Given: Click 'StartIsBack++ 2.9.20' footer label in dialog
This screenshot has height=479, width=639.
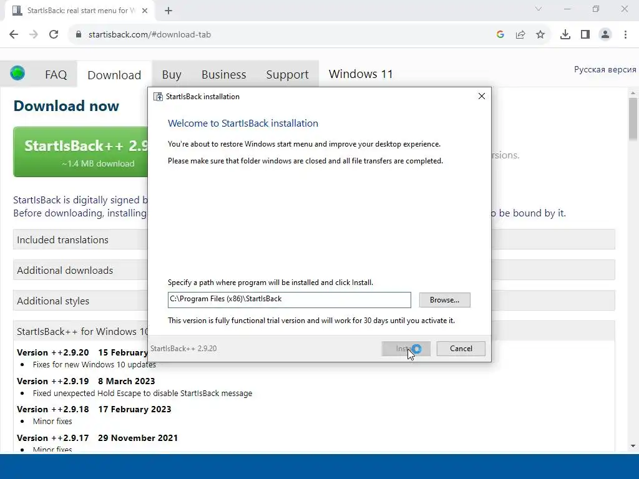Looking at the screenshot, I should [183, 349].
